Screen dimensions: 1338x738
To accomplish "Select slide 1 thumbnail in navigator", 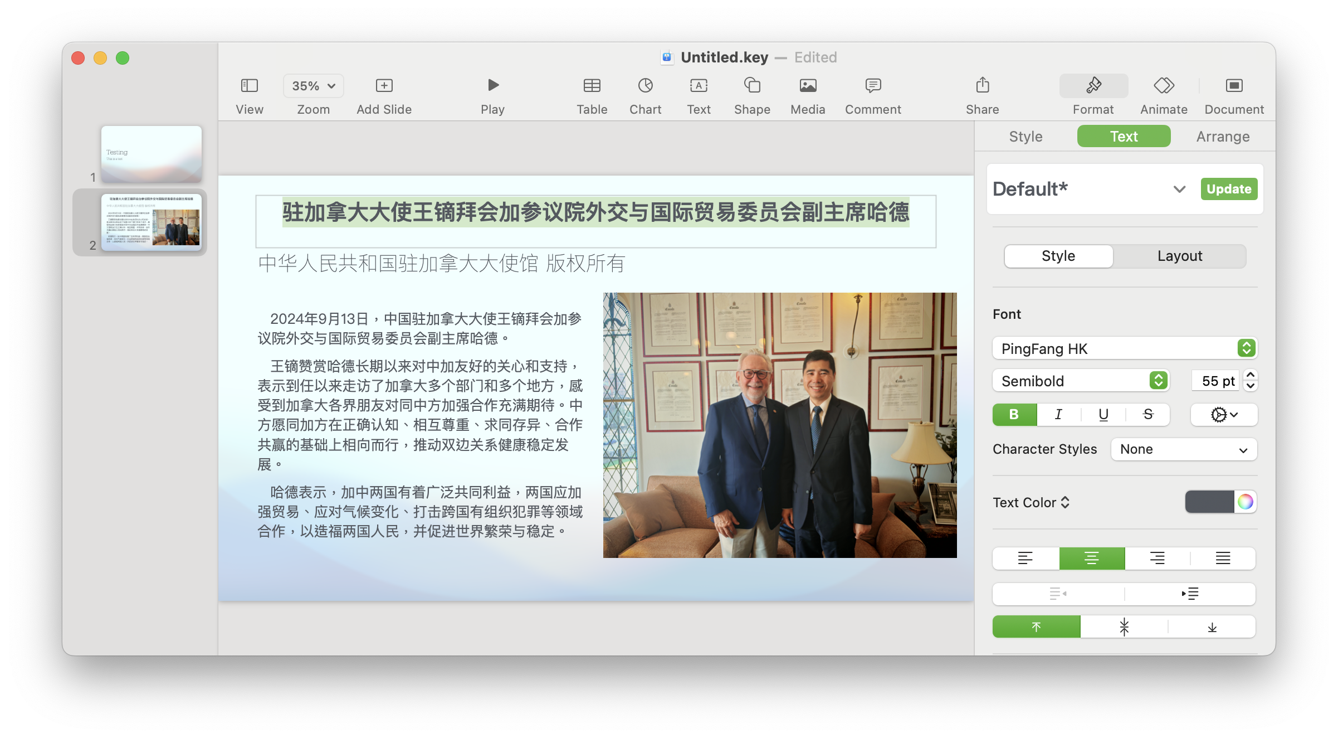I will pos(151,154).
